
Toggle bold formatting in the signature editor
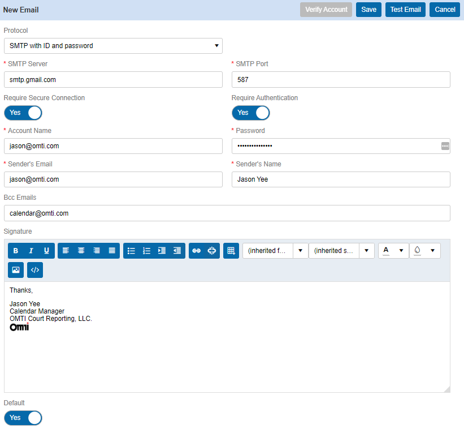tap(15, 250)
